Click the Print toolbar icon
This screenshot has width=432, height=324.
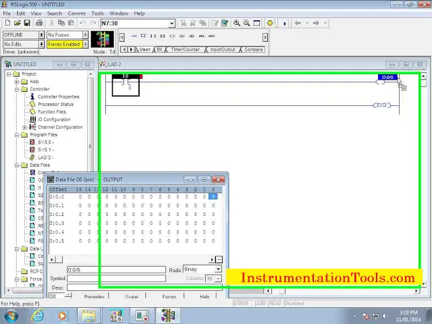pyautogui.click(x=39, y=23)
